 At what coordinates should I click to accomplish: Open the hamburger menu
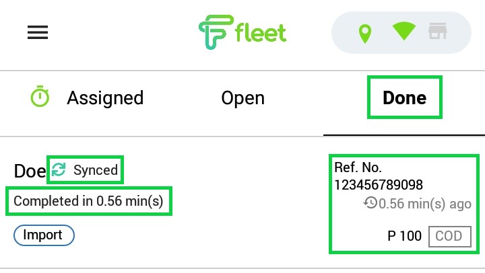coord(38,32)
